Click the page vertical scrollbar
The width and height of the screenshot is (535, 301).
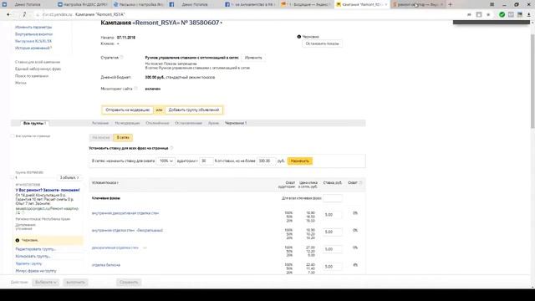[532, 82]
